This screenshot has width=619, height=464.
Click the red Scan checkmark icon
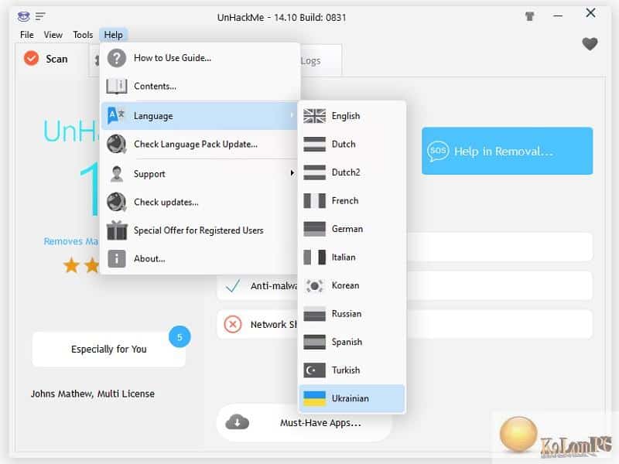[x=31, y=59]
